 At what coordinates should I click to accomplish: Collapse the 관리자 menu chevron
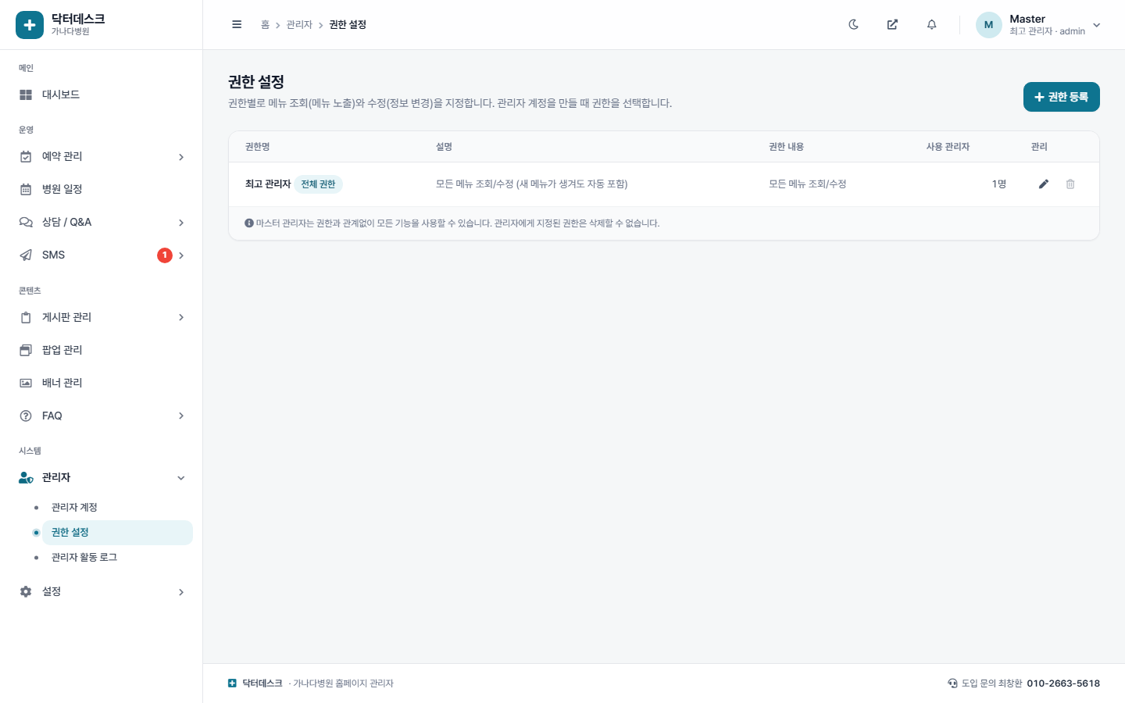click(181, 478)
